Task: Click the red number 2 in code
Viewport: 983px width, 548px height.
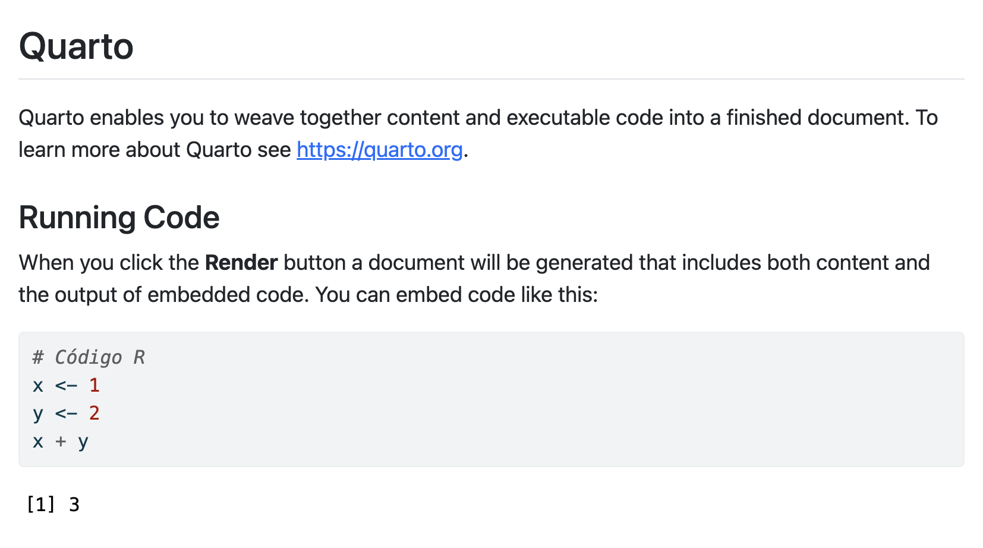Action: [x=94, y=413]
